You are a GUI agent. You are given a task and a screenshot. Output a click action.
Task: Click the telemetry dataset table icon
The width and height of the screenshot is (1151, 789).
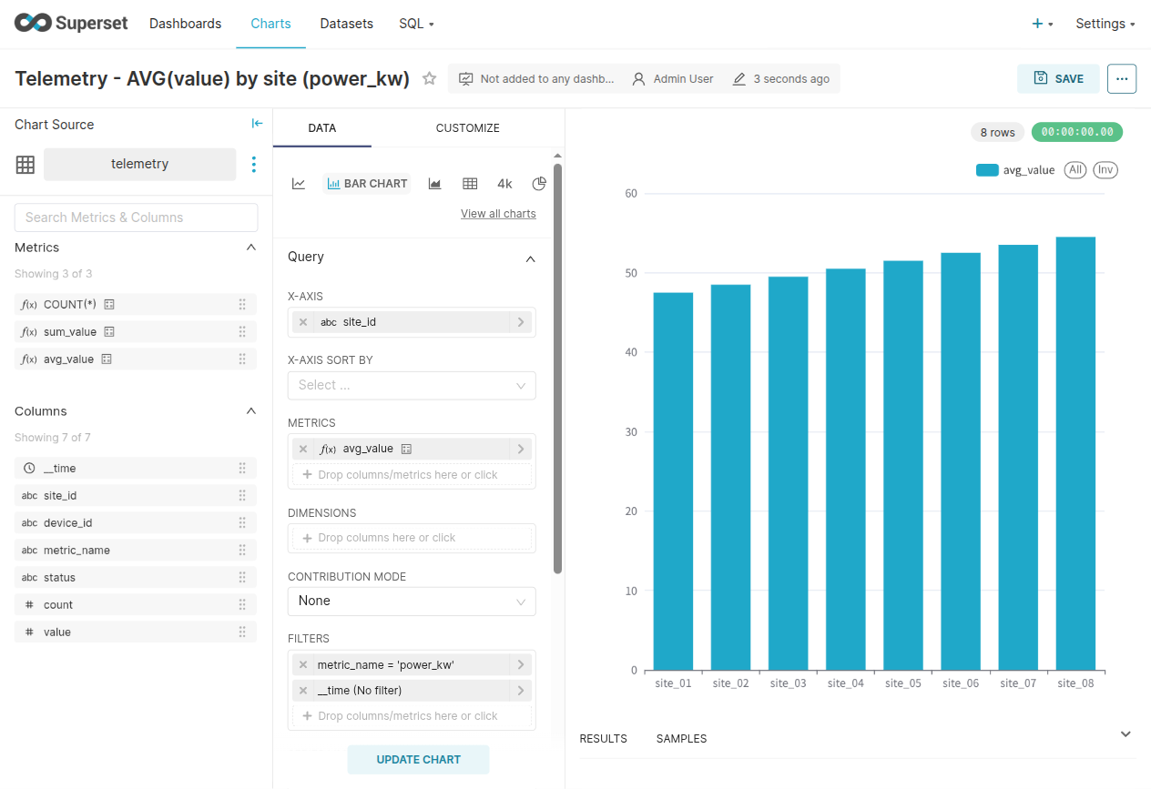(x=25, y=165)
